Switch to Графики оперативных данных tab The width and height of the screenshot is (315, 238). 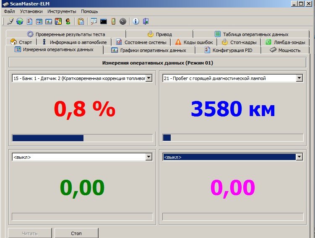pos(149,50)
